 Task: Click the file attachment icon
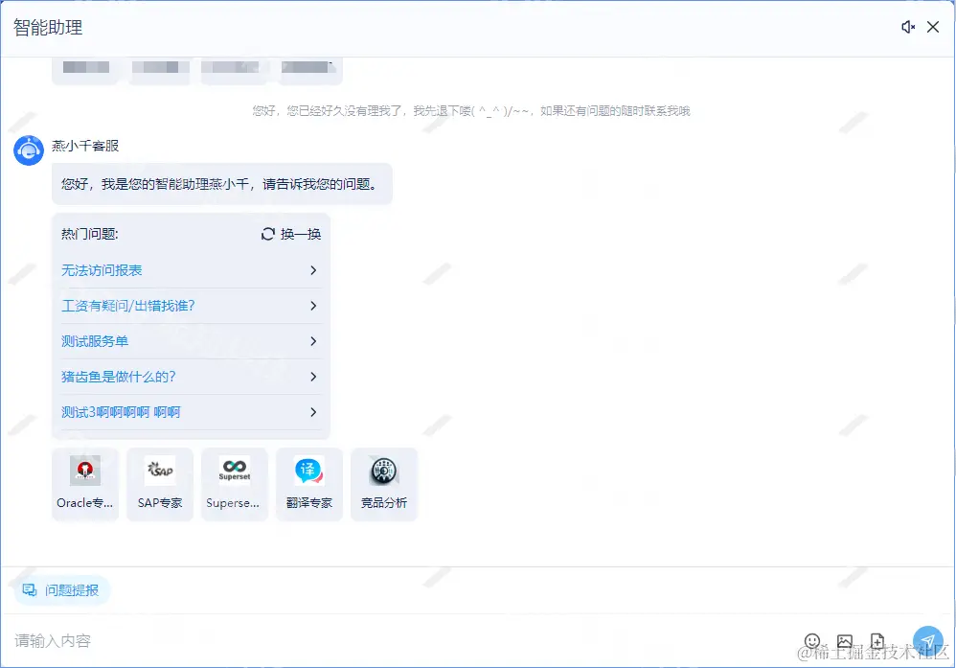pyautogui.click(x=877, y=640)
